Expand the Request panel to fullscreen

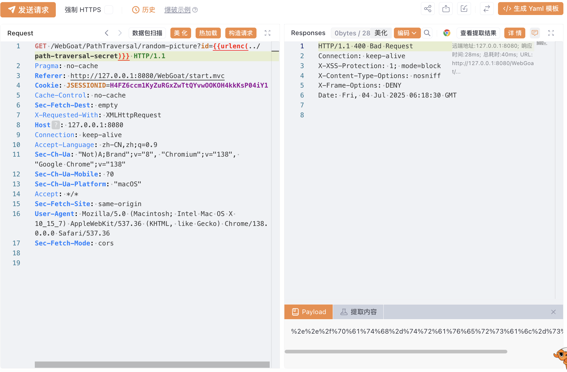(x=268, y=33)
